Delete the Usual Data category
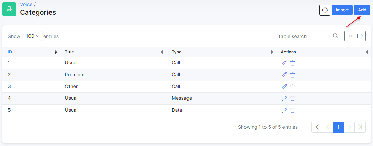The image size is (373, 146). [x=293, y=110]
